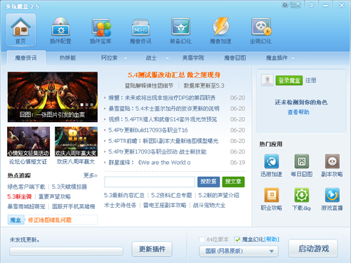Screen dimensions: 351x263
Task: Open the 蓝贴解释弹性团细节 link
Action: 149,86
